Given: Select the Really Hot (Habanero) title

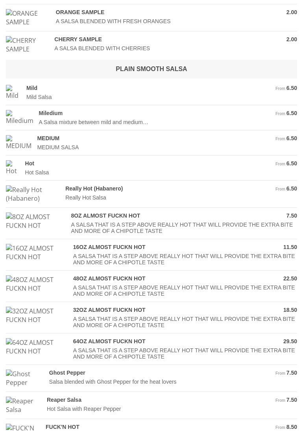Looking at the screenshot, I should click(x=94, y=189).
